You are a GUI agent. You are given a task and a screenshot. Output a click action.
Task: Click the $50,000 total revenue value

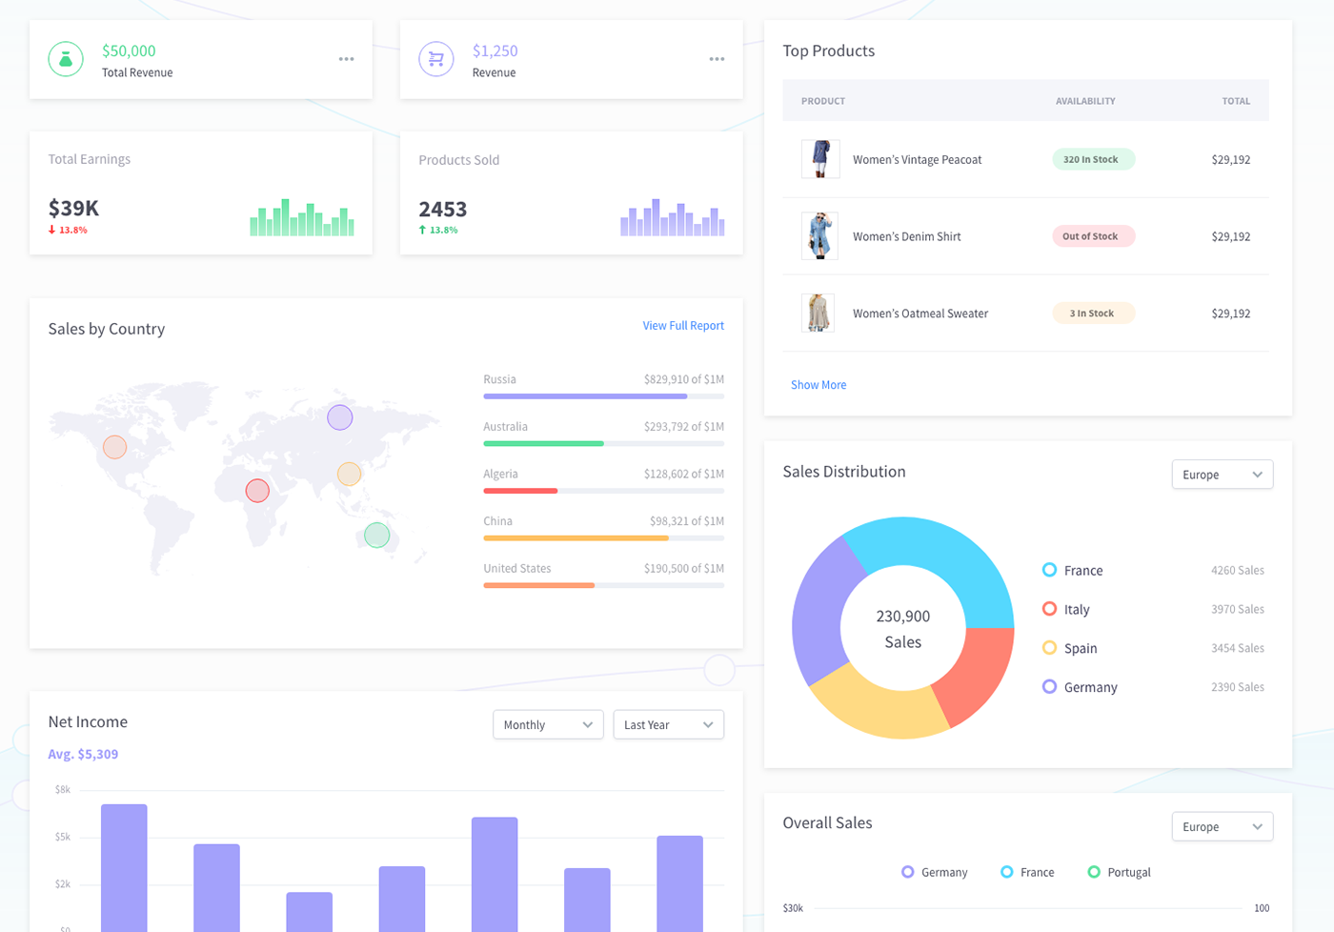click(129, 51)
